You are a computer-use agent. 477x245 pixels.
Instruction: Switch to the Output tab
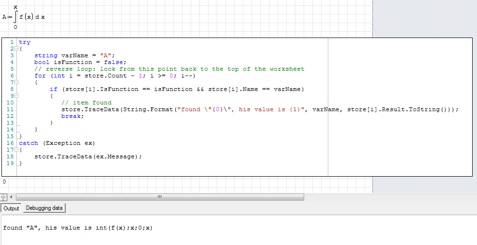[x=11, y=208]
